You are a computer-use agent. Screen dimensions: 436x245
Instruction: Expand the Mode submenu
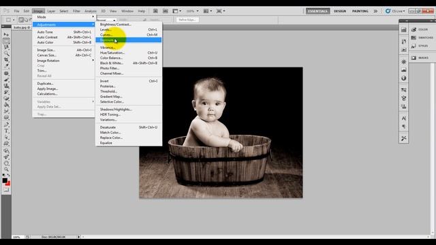63,17
